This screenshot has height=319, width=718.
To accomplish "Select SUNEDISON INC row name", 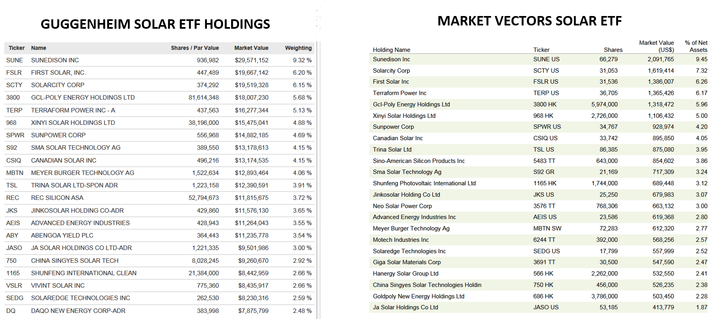I will tap(55, 60).
